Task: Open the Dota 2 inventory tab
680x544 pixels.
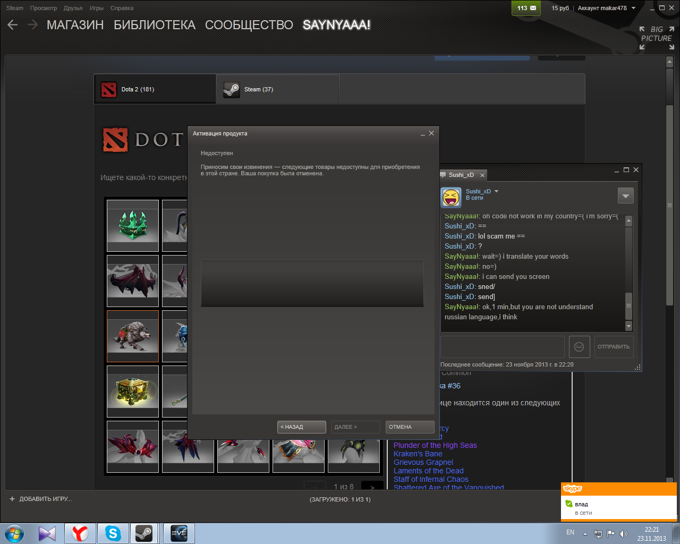Action: pyautogui.click(x=155, y=89)
